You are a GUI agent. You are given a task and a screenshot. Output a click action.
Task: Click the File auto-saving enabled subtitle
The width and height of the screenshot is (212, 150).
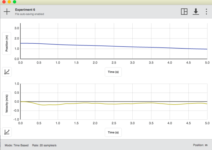(x=30, y=14)
